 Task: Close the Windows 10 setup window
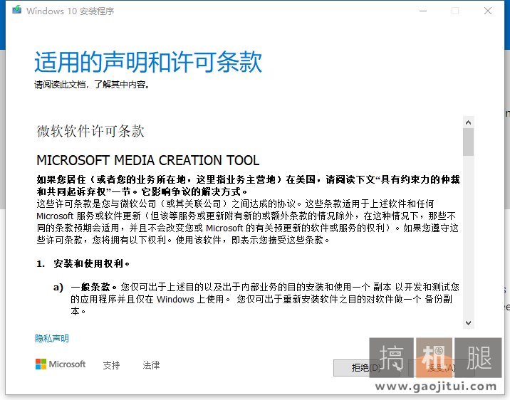[x=488, y=11]
